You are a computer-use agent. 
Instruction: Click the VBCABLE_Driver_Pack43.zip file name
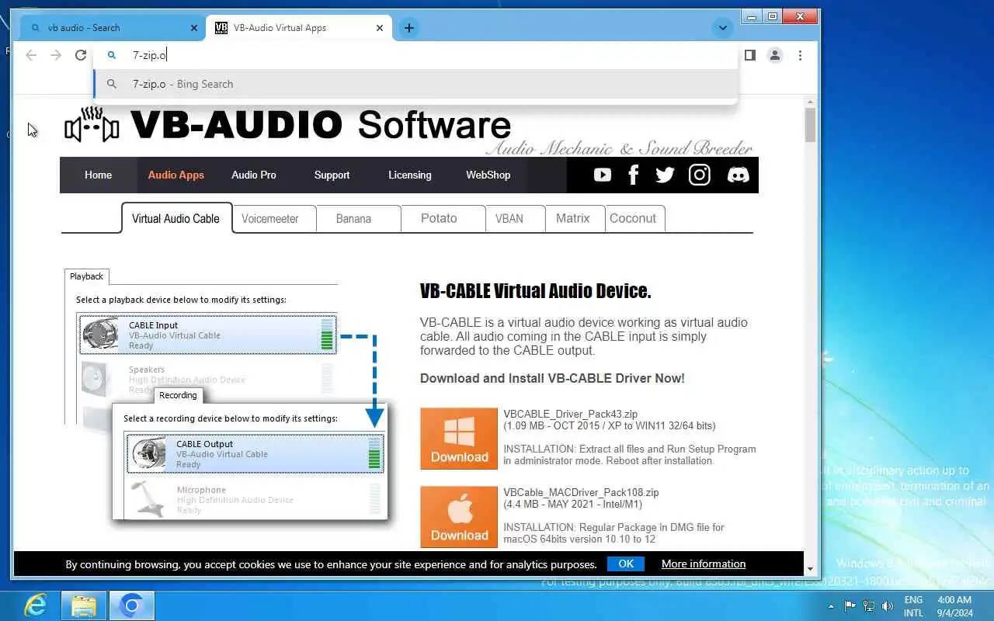(x=570, y=415)
